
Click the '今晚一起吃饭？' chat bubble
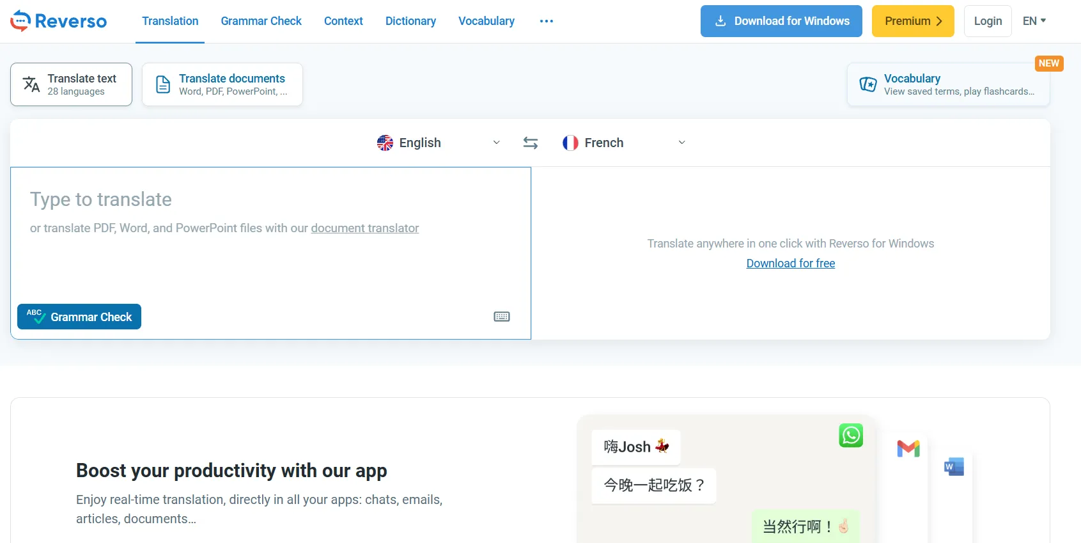654,486
